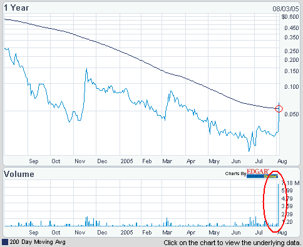The height and width of the screenshot is (247, 303).
Task: Click 'Dec' on the price chart axis
Action: coord(102,161)
